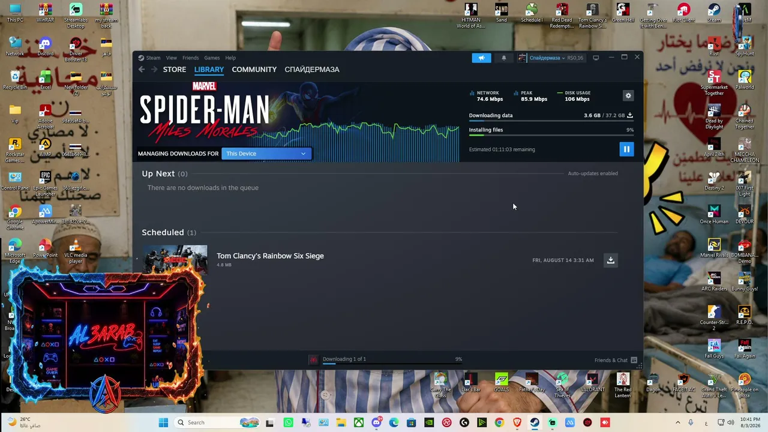Screen dimensions: 768x432
Task: Click the download icon beside 37.2 GB
Action: click(630, 115)
